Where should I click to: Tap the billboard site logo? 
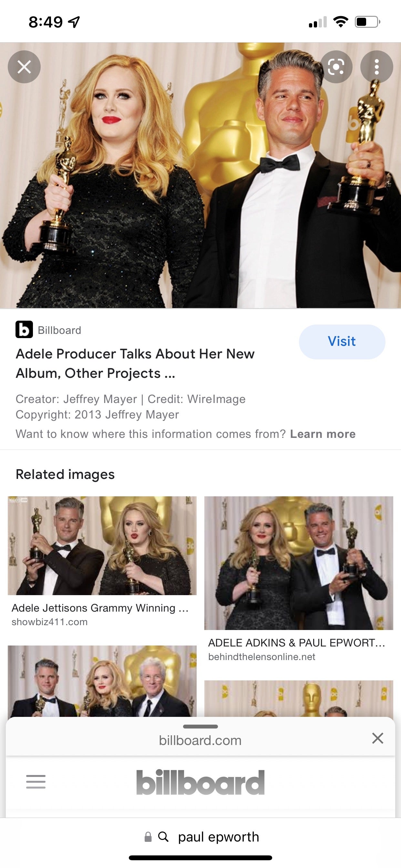(200, 782)
